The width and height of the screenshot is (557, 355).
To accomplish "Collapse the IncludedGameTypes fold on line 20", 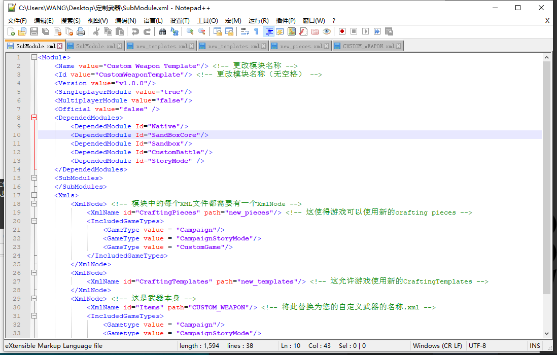I will (x=34, y=221).
